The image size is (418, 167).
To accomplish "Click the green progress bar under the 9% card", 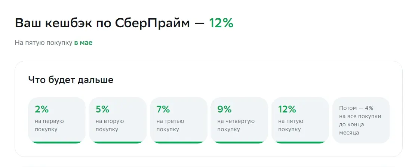I will click(239, 142).
